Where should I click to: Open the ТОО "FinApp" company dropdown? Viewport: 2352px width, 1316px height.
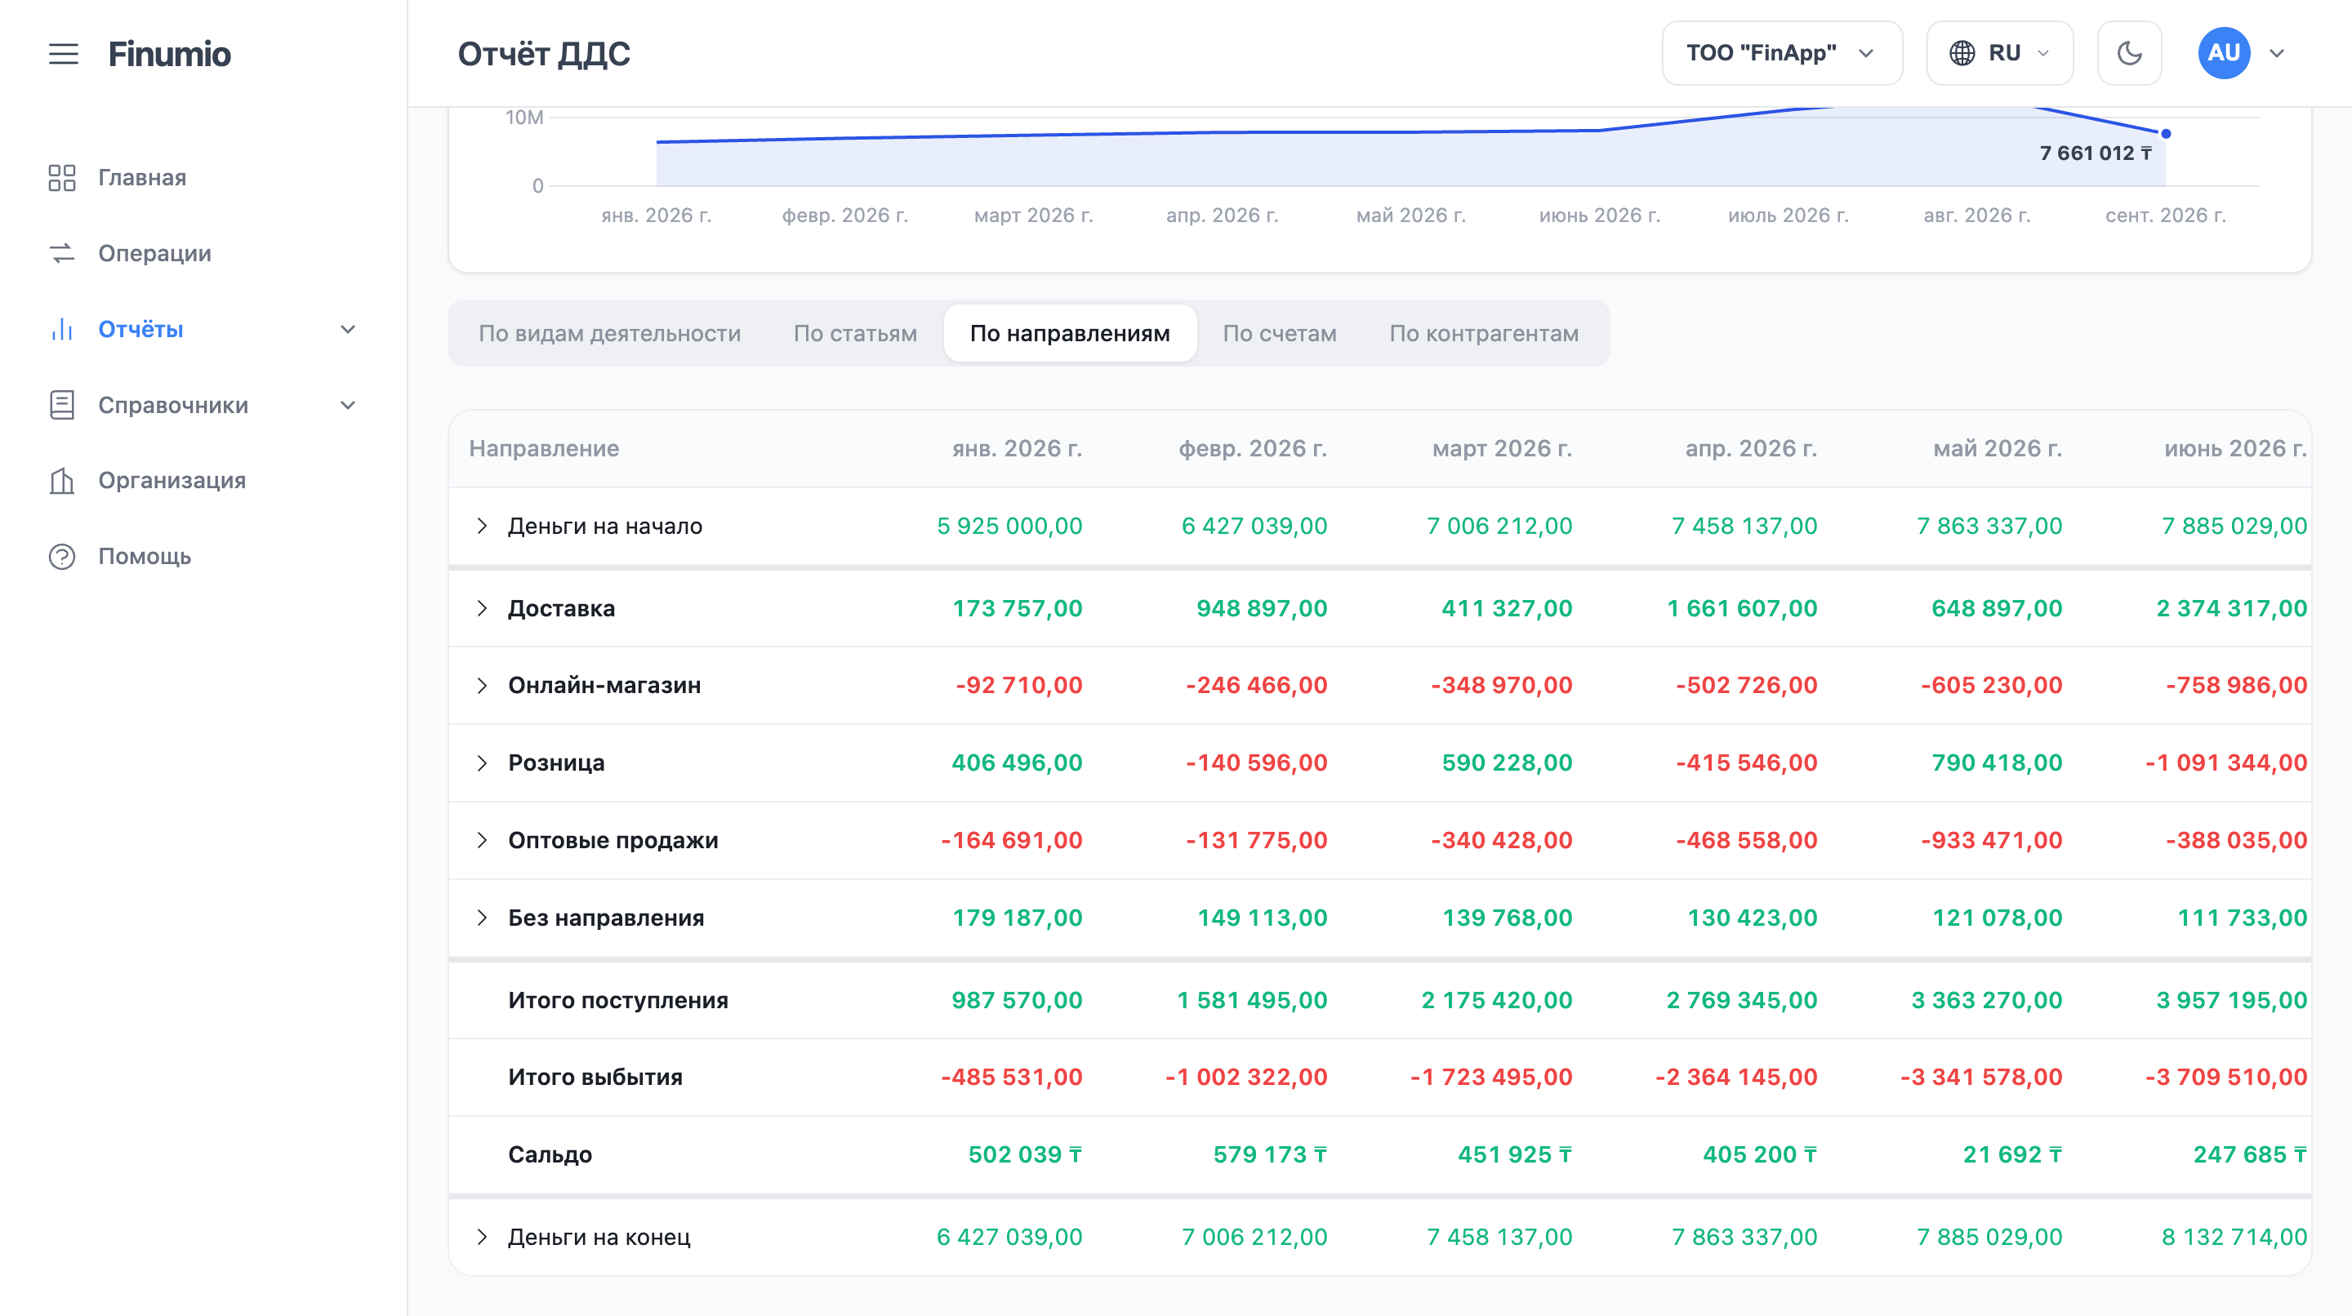1781,53
